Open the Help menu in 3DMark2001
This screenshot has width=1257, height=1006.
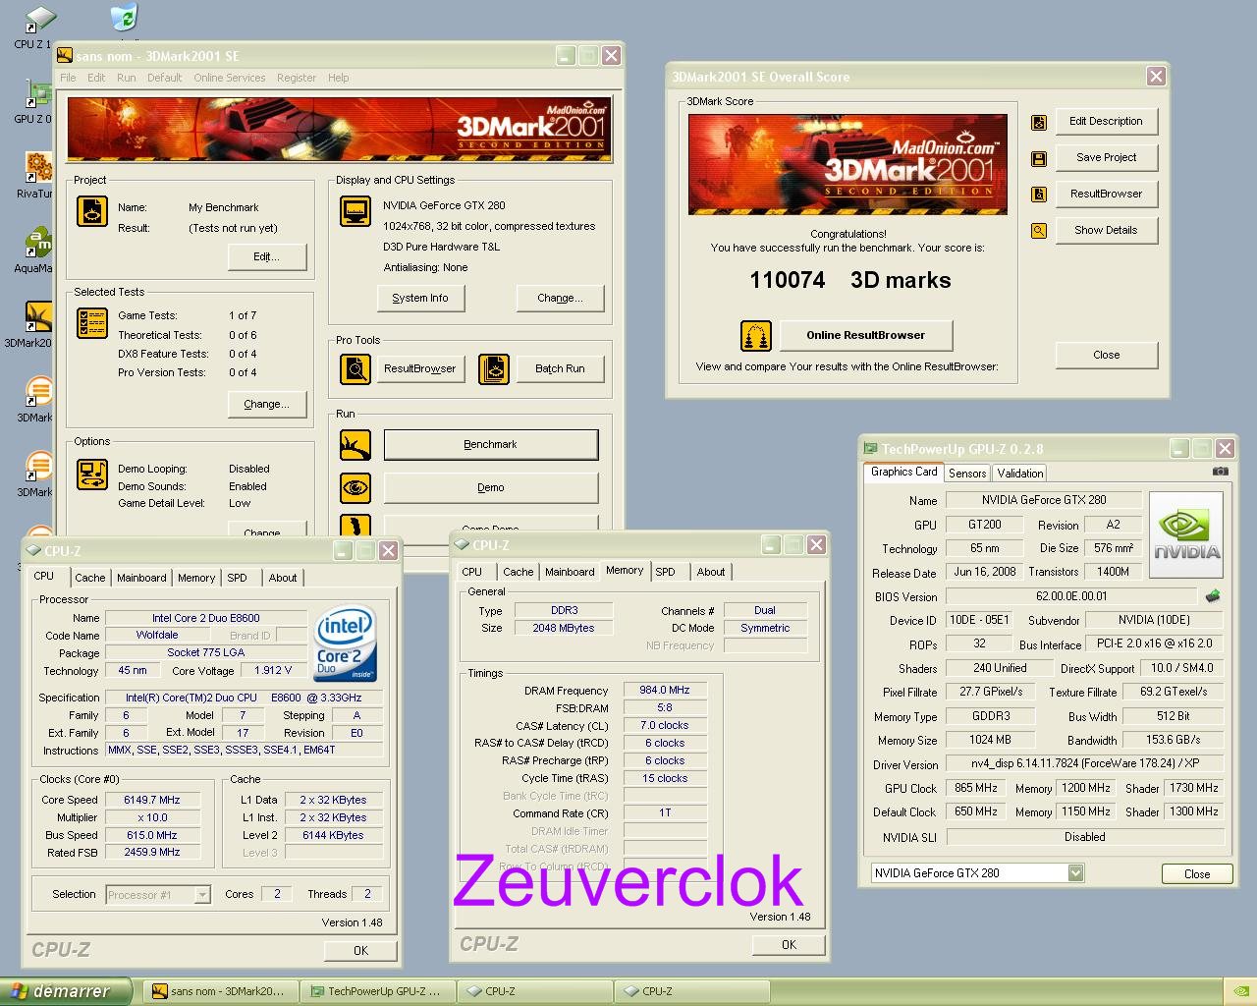(339, 78)
